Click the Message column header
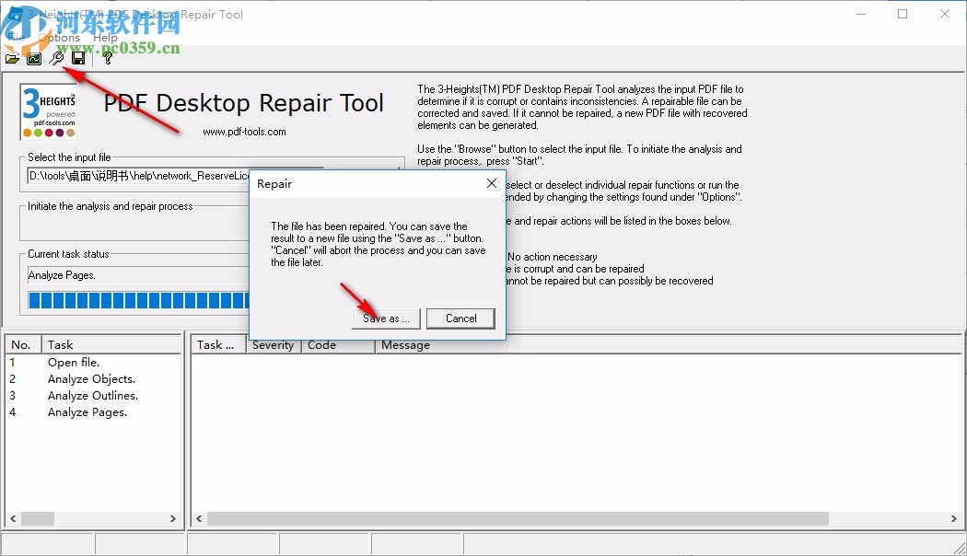This screenshot has width=967, height=556. tap(405, 344)
